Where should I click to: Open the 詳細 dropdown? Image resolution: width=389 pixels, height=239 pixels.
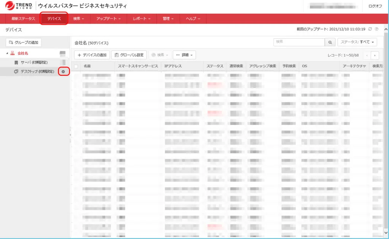tap(184, 55)
